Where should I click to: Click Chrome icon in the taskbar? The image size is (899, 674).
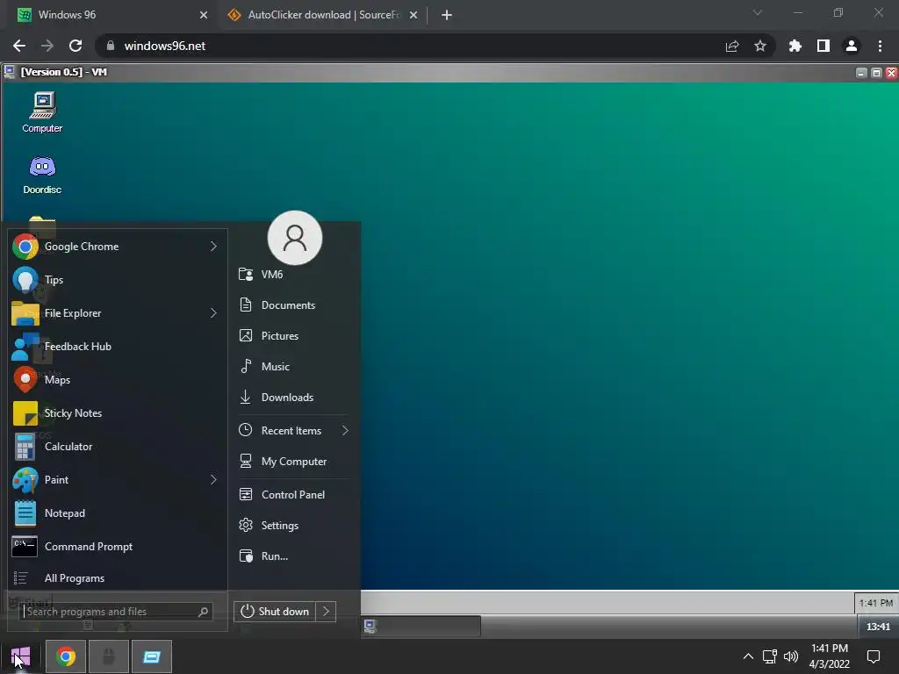(66, 656)
